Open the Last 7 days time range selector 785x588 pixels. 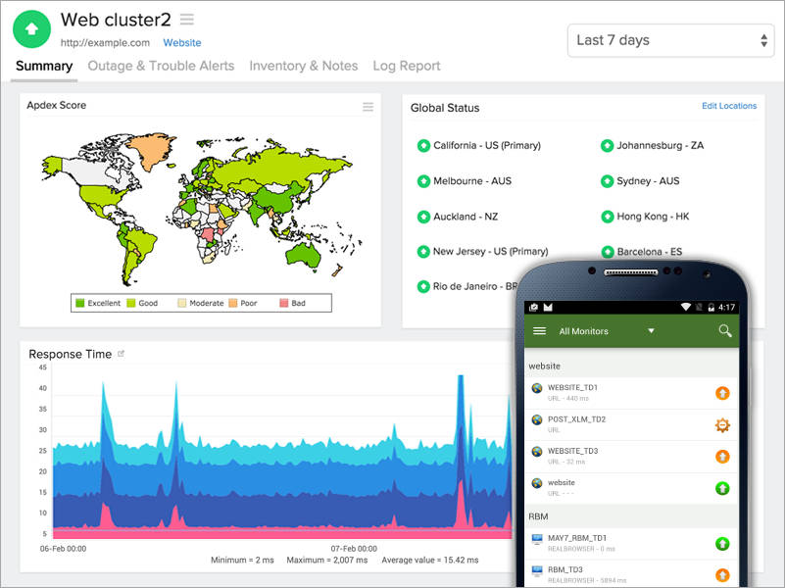(x=670, y=40)
